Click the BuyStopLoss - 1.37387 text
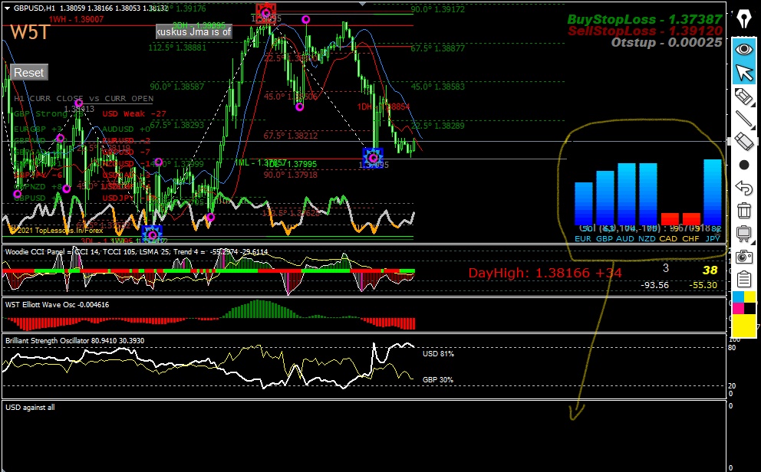The width and height of the screenshot is (761, 472). tap(644, 19)
